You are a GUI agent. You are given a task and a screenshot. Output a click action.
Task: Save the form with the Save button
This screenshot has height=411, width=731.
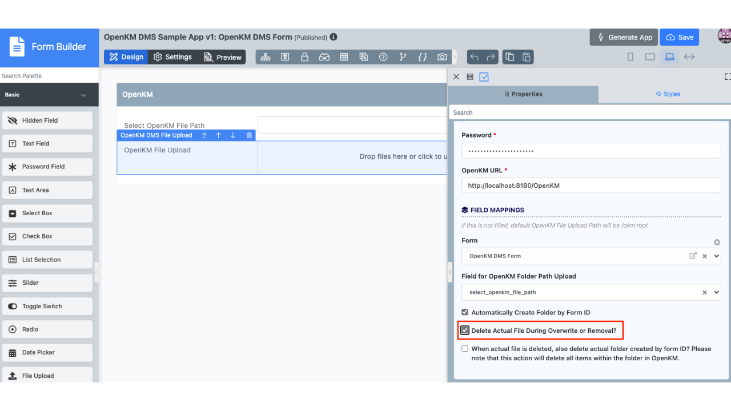[680, 37]
